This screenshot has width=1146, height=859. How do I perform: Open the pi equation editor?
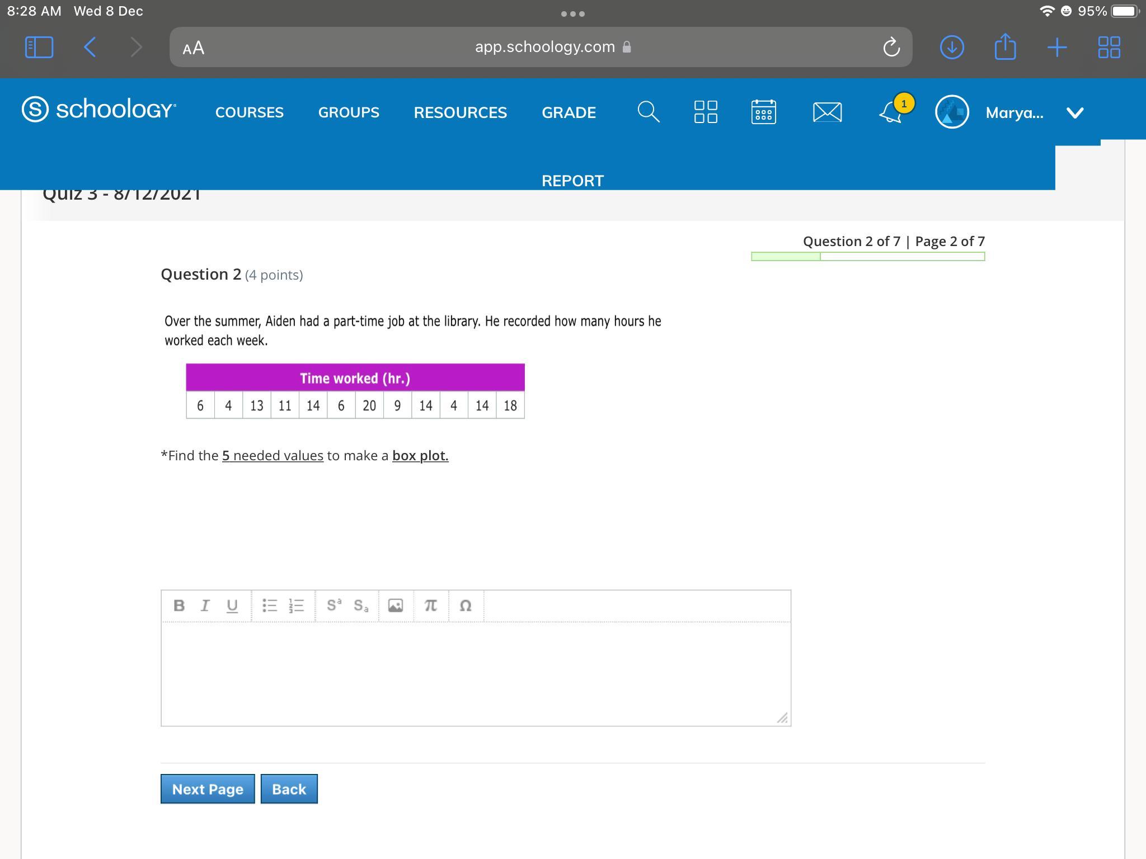(430, 606)
